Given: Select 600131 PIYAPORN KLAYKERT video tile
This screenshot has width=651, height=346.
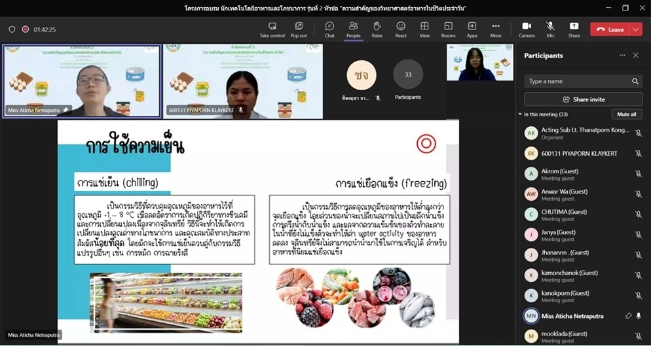Looking at the screenshot, I should pos(243,81).
